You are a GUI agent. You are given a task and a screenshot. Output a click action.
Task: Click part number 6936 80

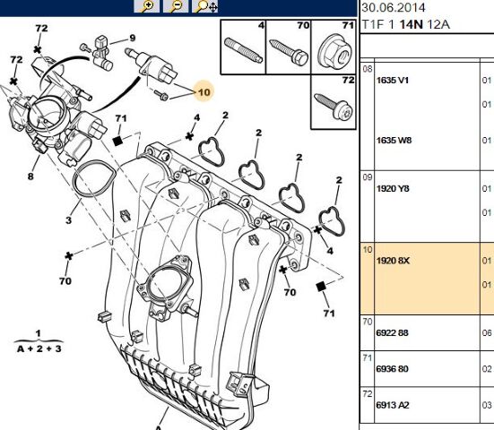(392, 368)
